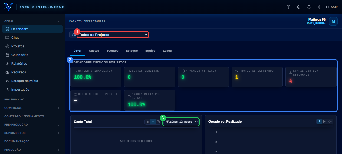Switch to the Estoque tab
342x154 pixels.
click(x=132, y=51)
